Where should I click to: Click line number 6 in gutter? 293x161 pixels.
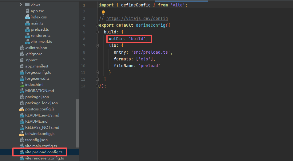pos(84,39)
